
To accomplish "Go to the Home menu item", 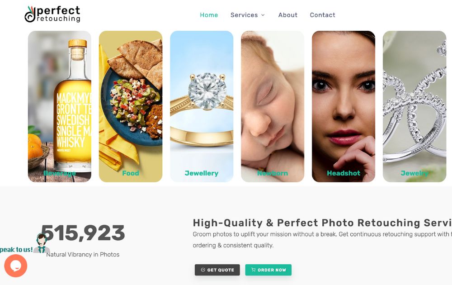I will click(209, 15).
